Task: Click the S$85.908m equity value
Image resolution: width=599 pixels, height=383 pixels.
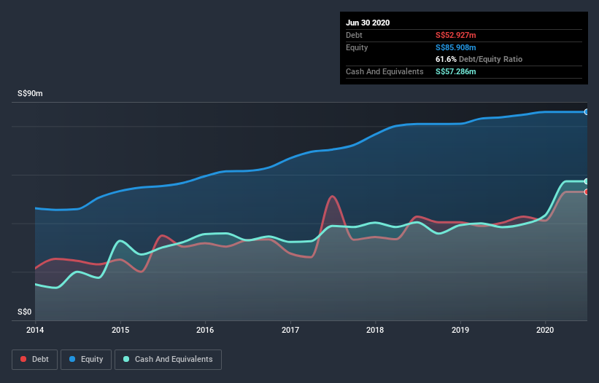Action: point(456,47)
